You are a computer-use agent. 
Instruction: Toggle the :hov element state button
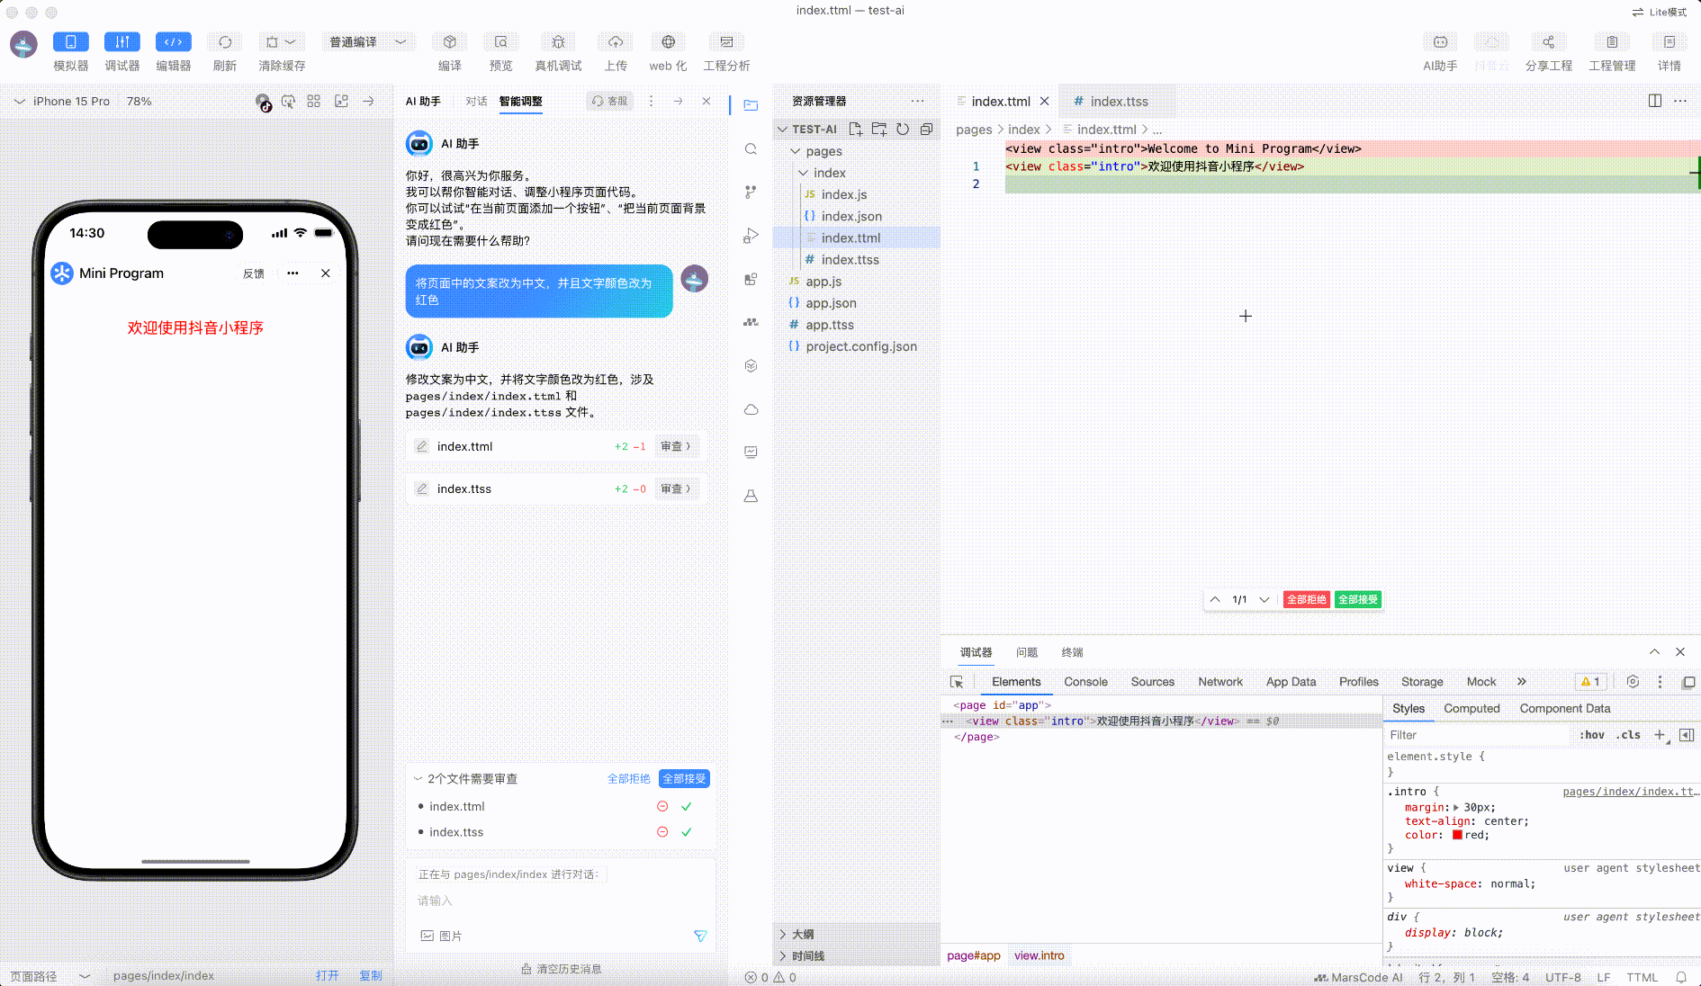[1591, 735]
